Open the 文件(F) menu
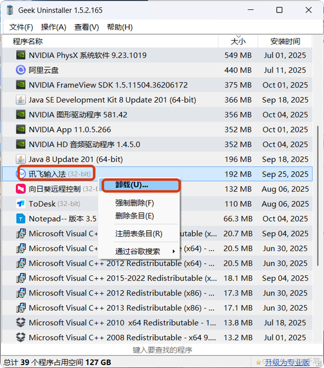The image size is (324, 368). (x=21, y=27)
